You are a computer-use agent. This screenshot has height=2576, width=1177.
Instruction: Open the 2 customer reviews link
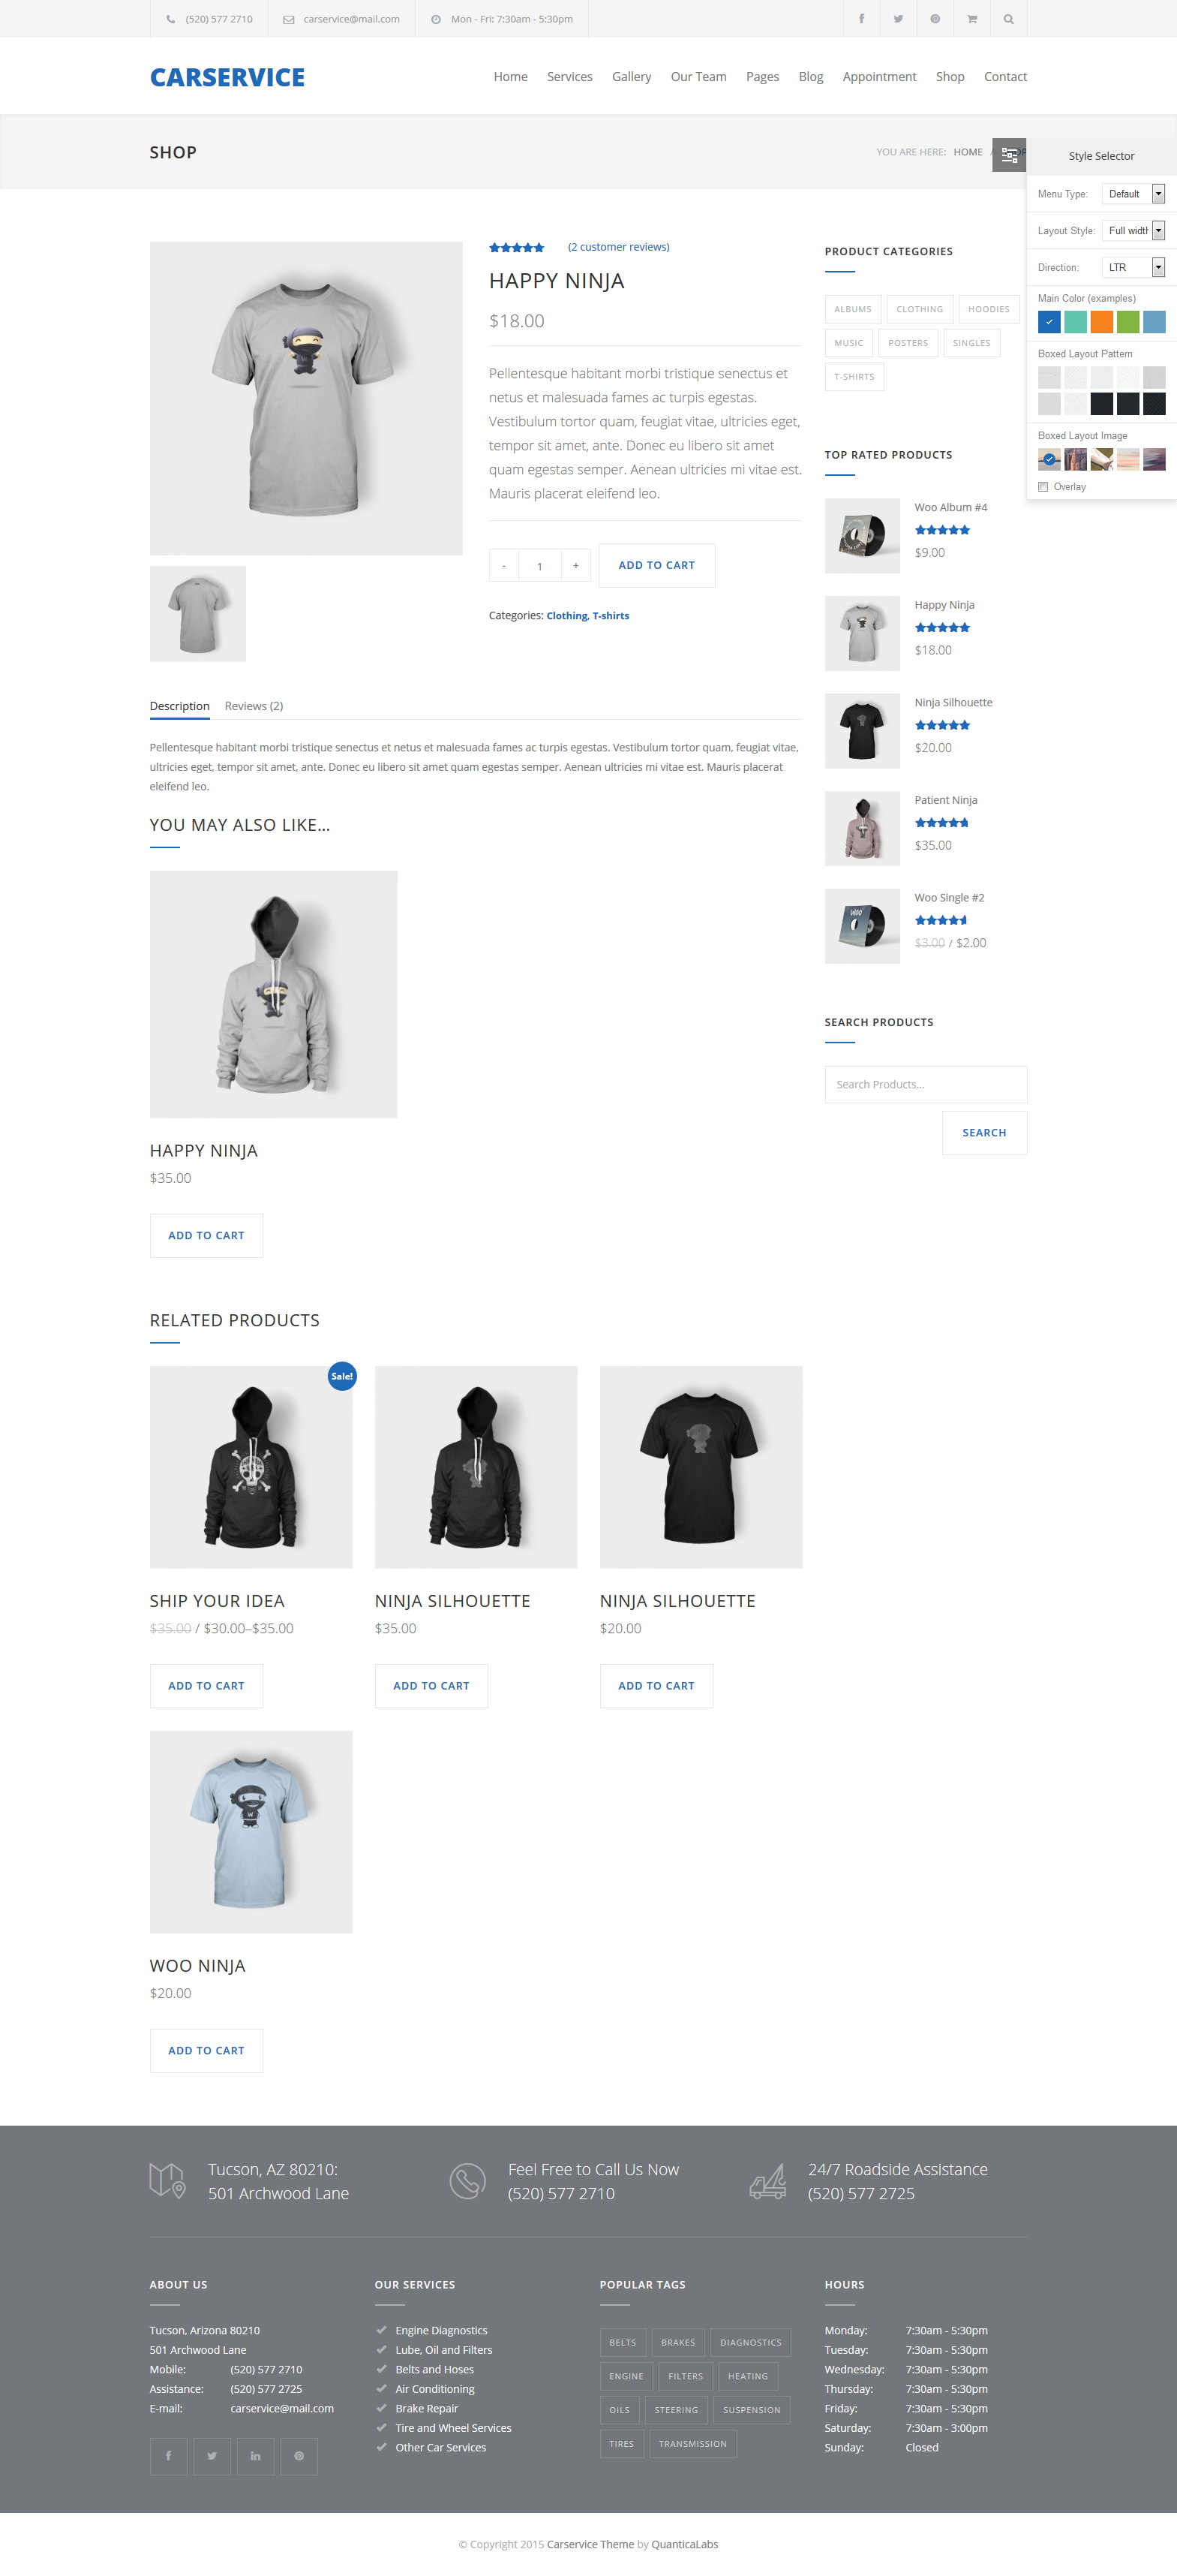(x=618, y=247)
